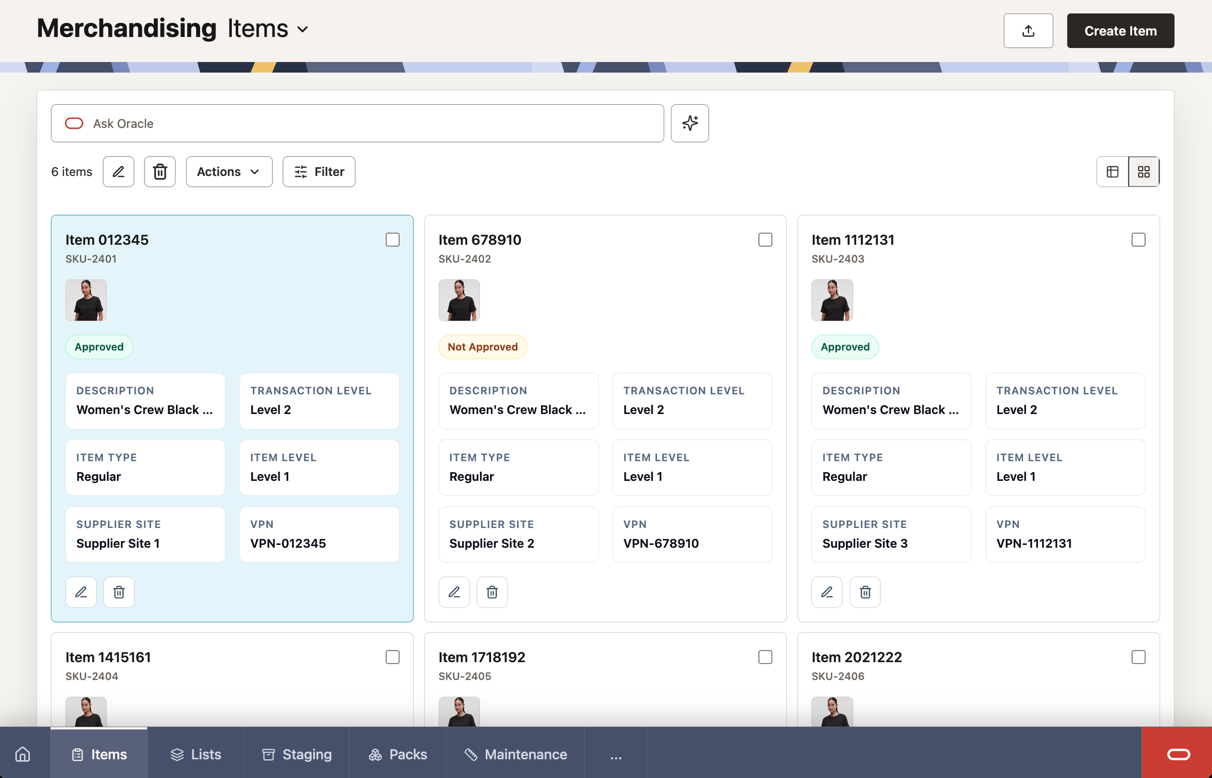The image size is (1212, 778).
Task: Click the Item 1112131 title
Action: click(852, 239)
